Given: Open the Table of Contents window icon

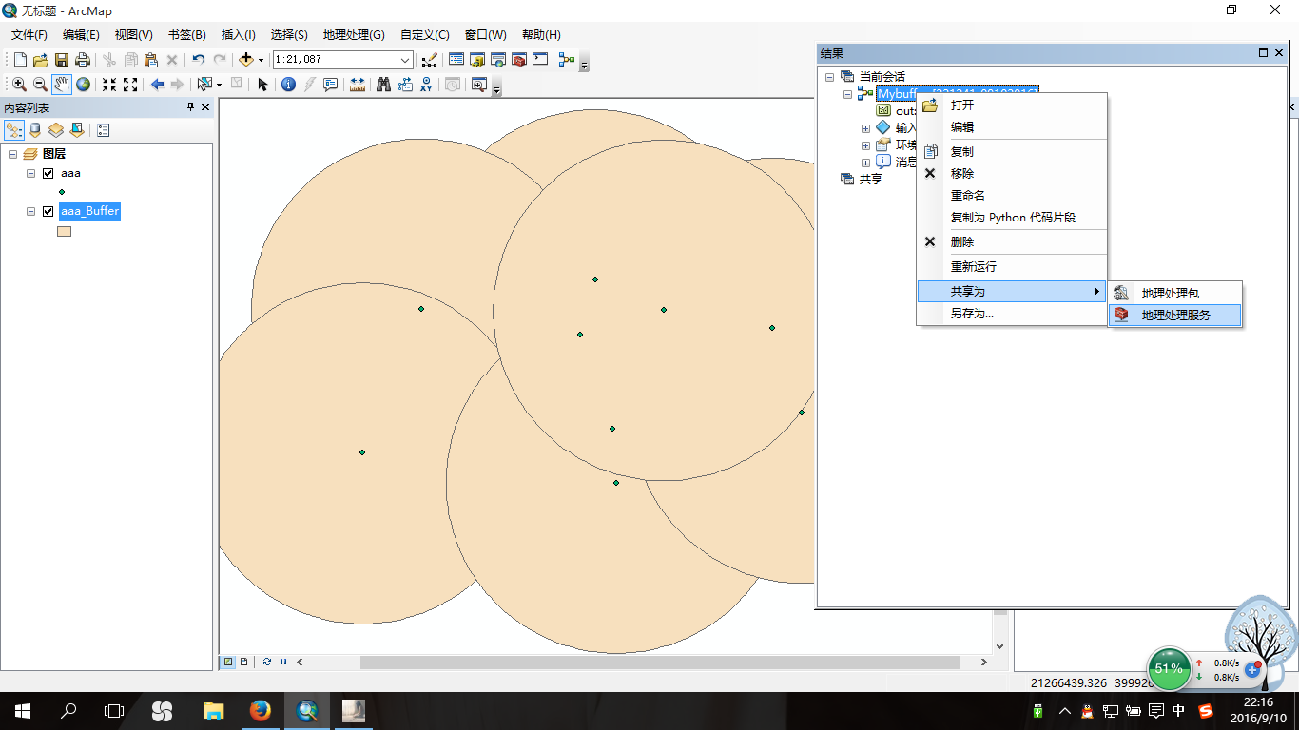Looking at the screenshot, I should 456,59.
